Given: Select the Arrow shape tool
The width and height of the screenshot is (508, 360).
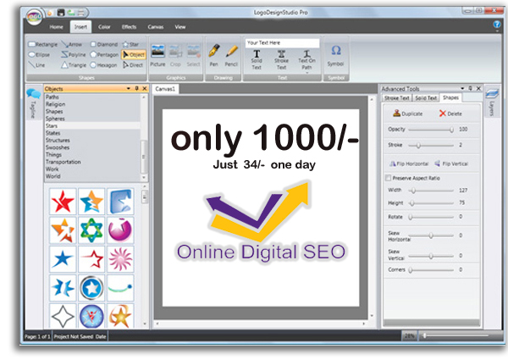Looking at the screenshot, I should click(72, 44).
